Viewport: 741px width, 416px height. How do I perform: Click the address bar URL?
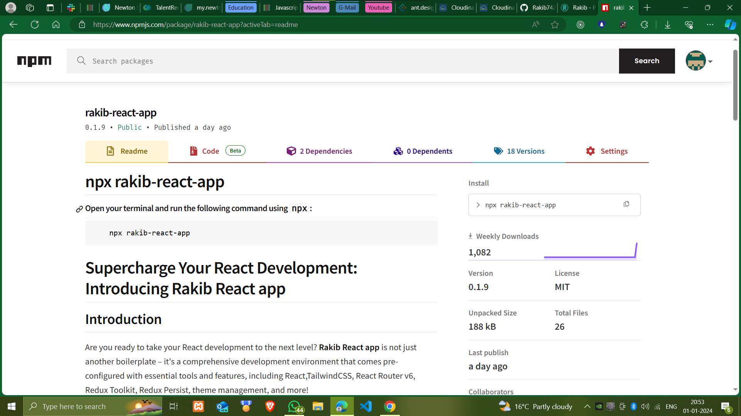click(x=195, y=25)
